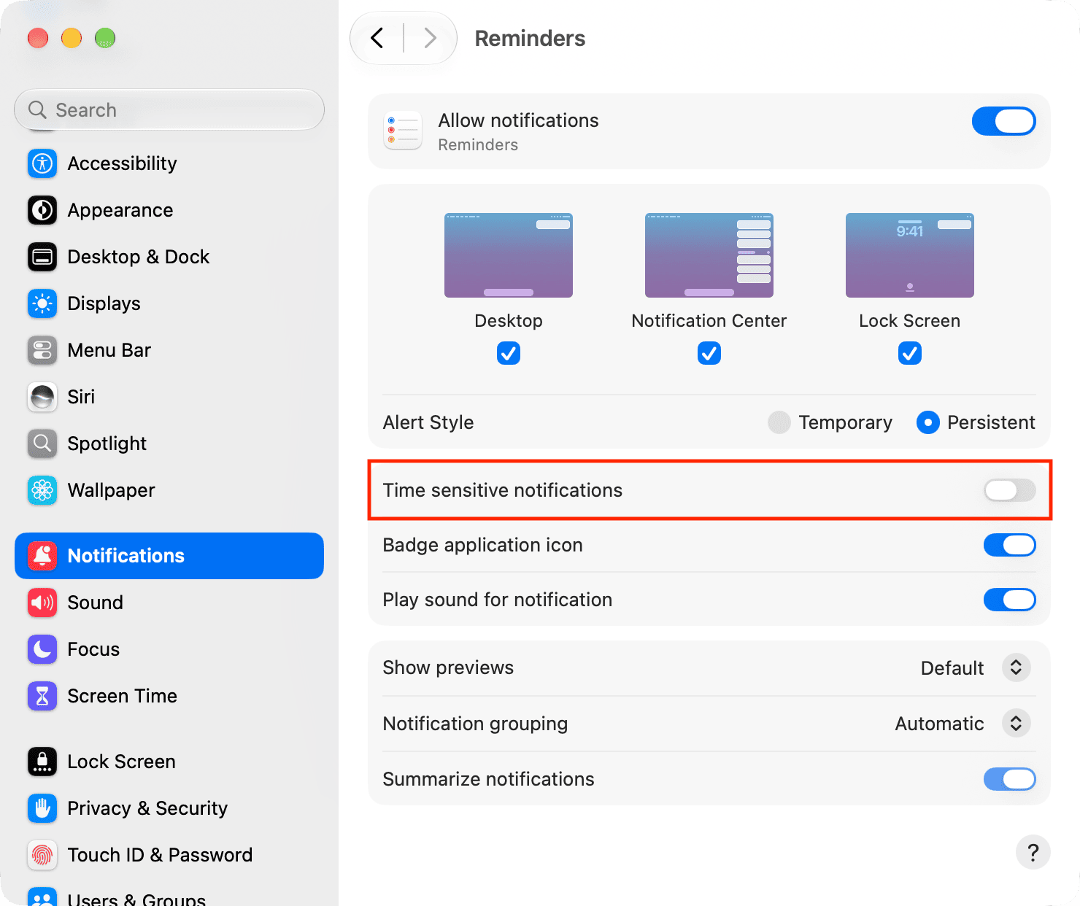Go to Displays settings

pos(104,303)
